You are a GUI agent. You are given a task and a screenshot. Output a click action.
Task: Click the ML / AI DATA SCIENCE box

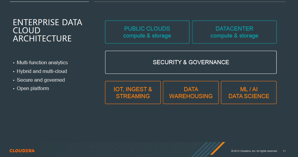click(x=249, y=92)
